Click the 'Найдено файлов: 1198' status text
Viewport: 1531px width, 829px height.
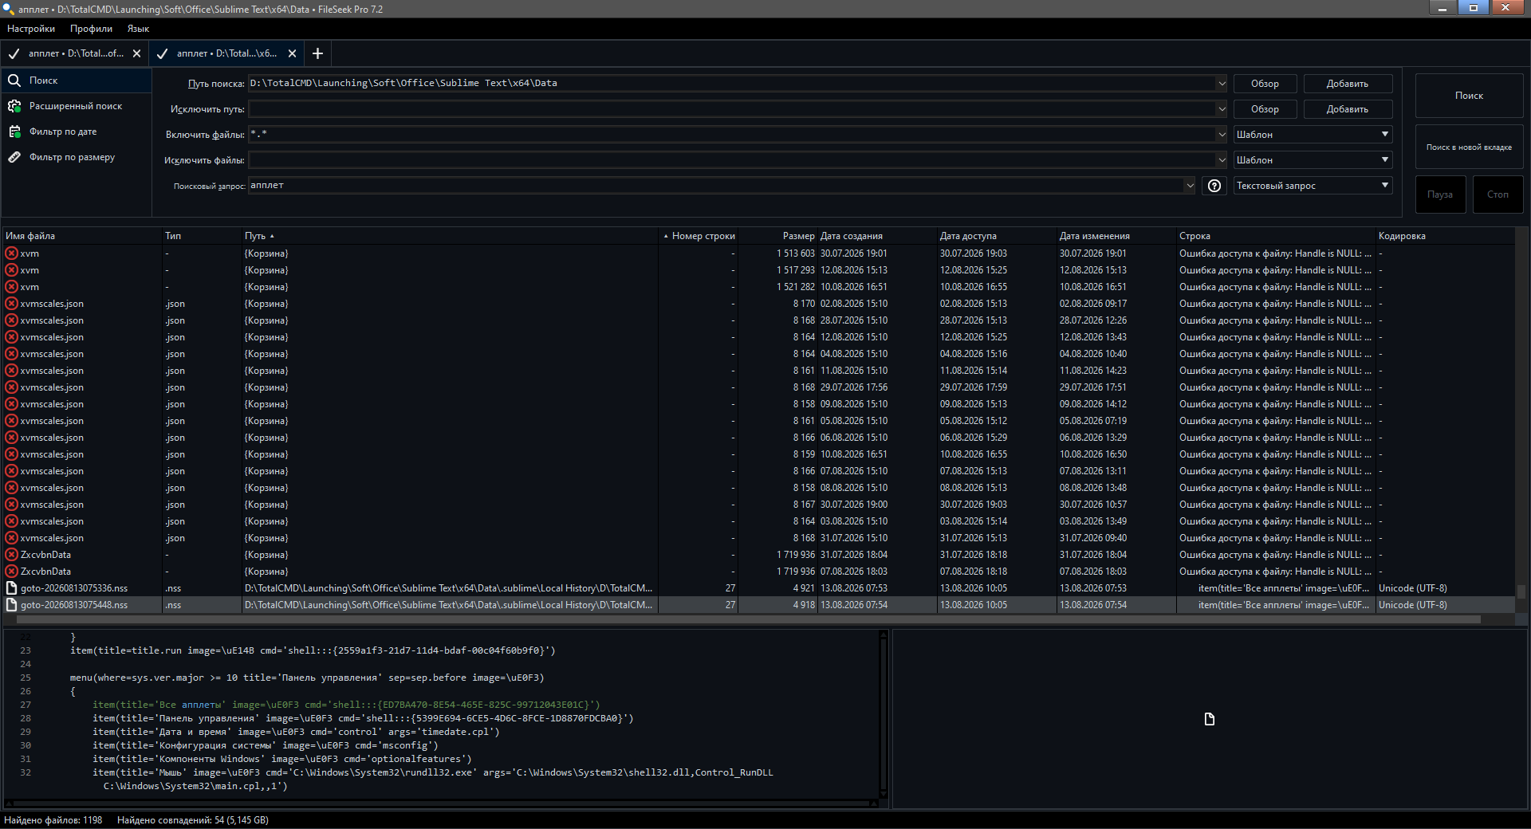pos(53,820)
